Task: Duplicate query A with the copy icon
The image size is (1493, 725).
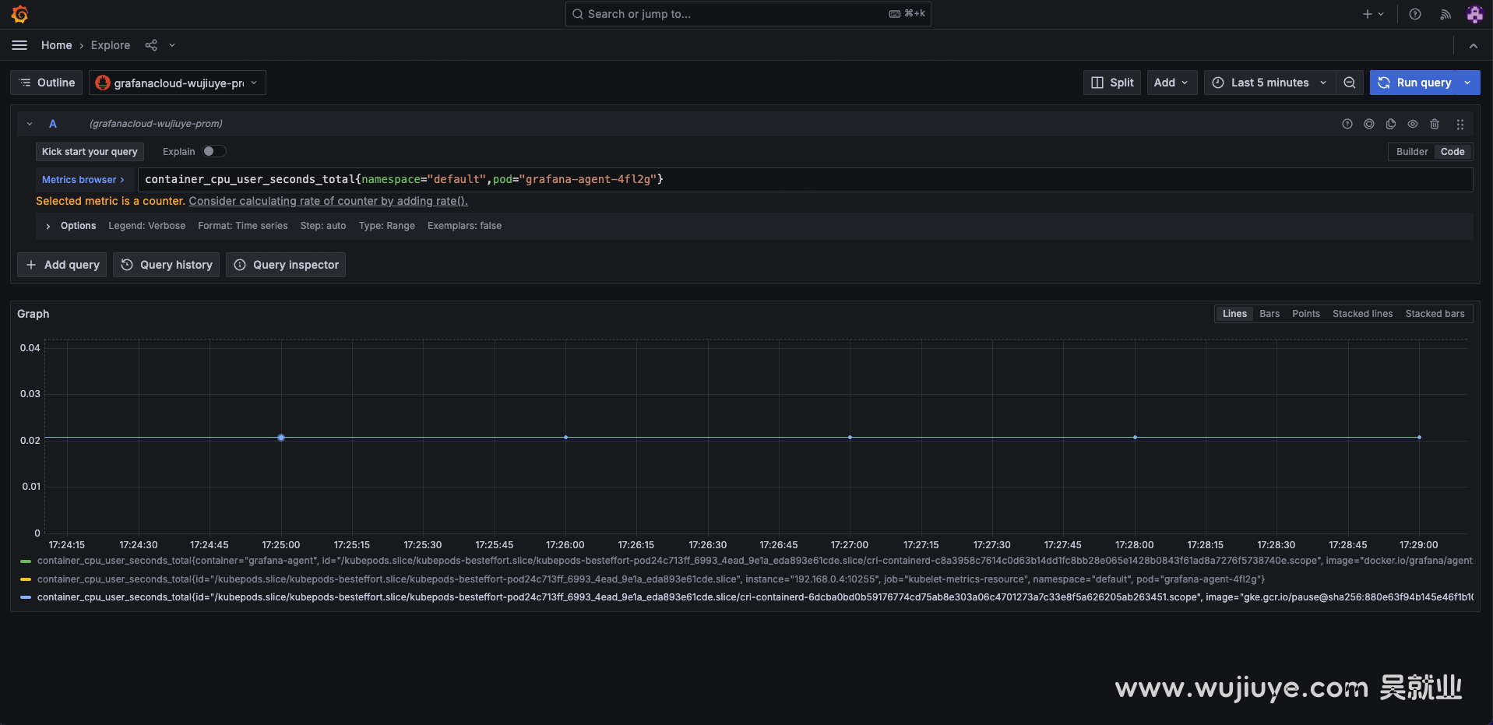Action: tap(1390, 124)
